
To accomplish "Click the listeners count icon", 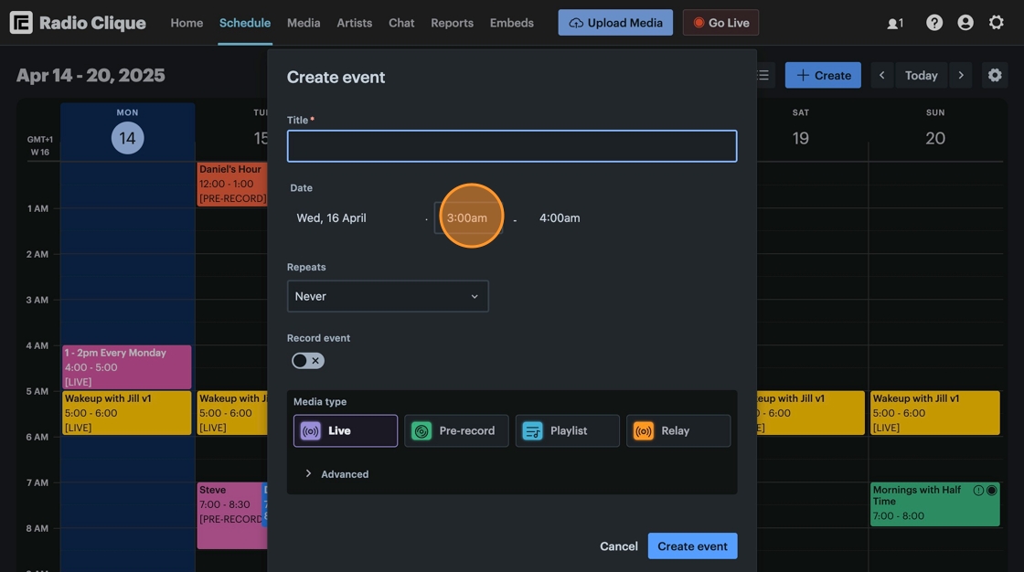I will [x=895, y=24].
